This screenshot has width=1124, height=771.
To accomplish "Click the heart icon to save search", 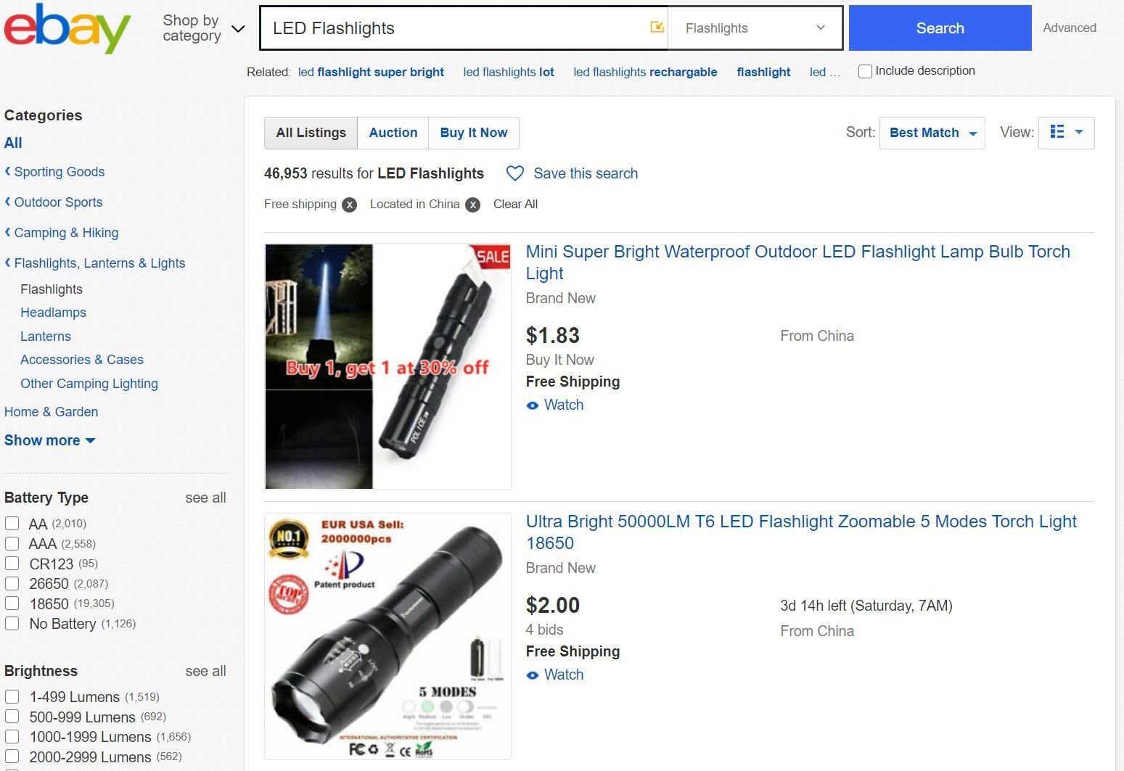I will [515, 173].
